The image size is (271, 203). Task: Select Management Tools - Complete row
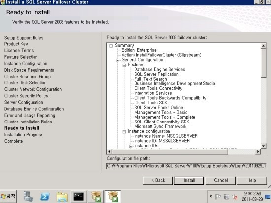(165, 117)
